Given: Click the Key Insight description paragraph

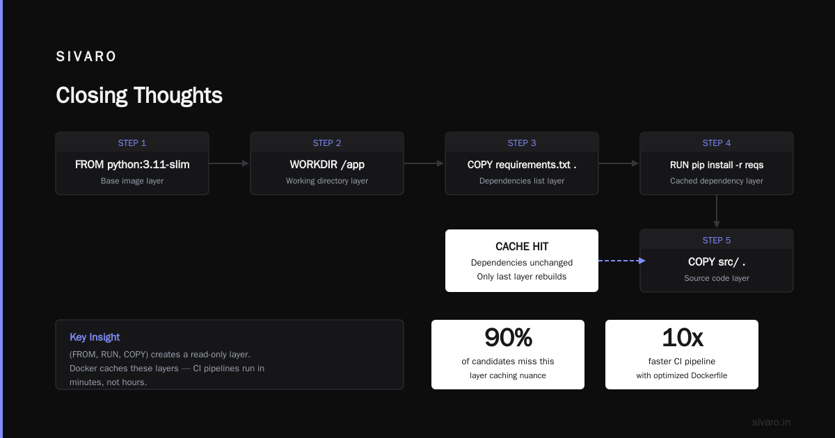Looking at the screenshot, I should (167, 368).
